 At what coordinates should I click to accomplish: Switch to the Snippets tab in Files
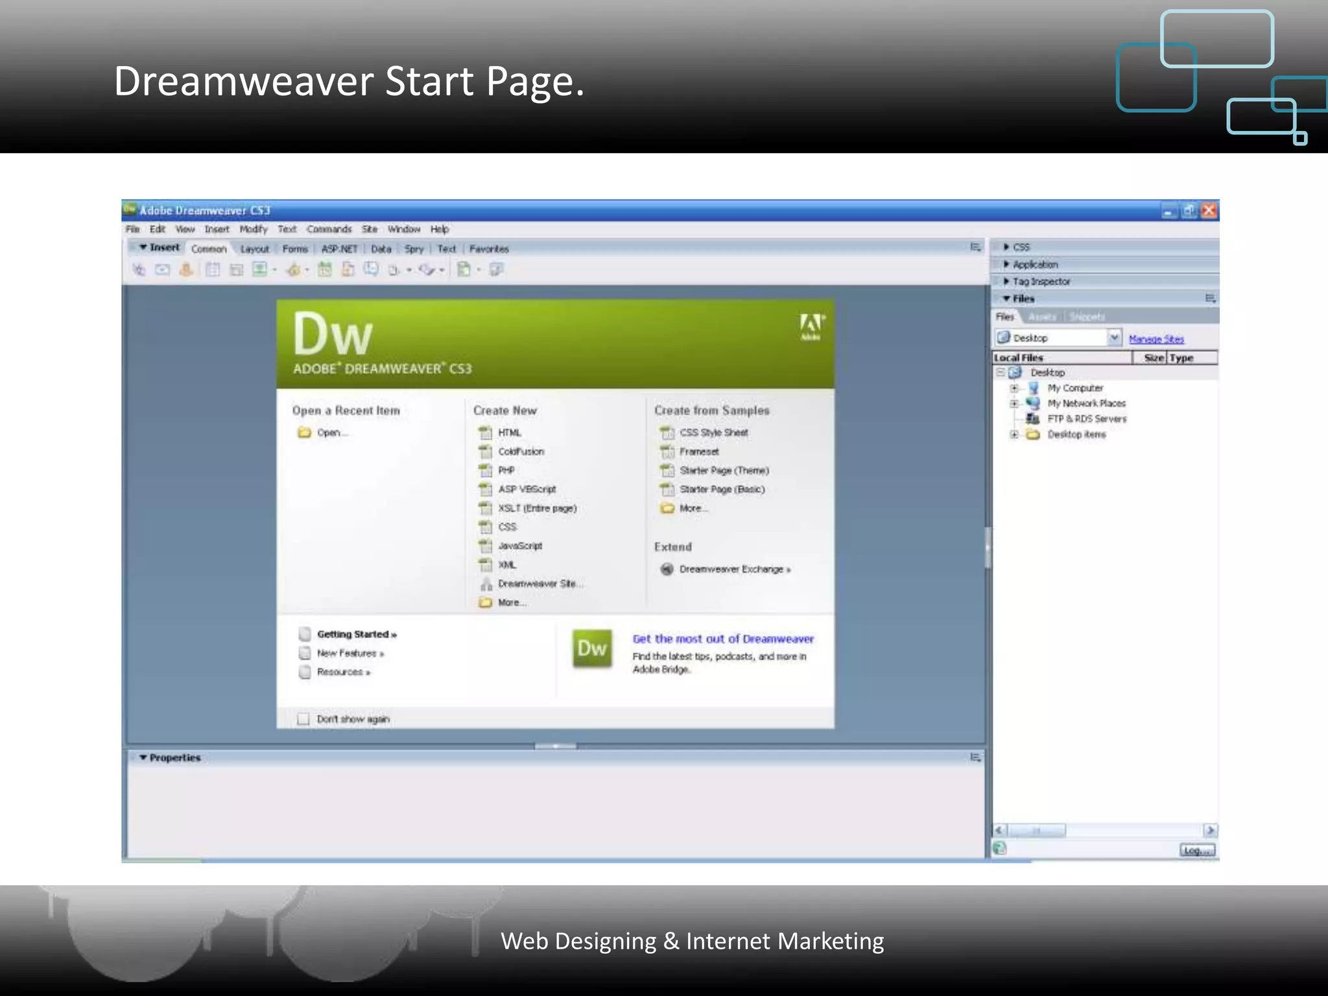point(1087,317)
